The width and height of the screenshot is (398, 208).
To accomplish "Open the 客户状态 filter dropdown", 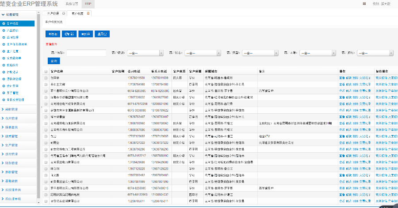I will [203, 53].
